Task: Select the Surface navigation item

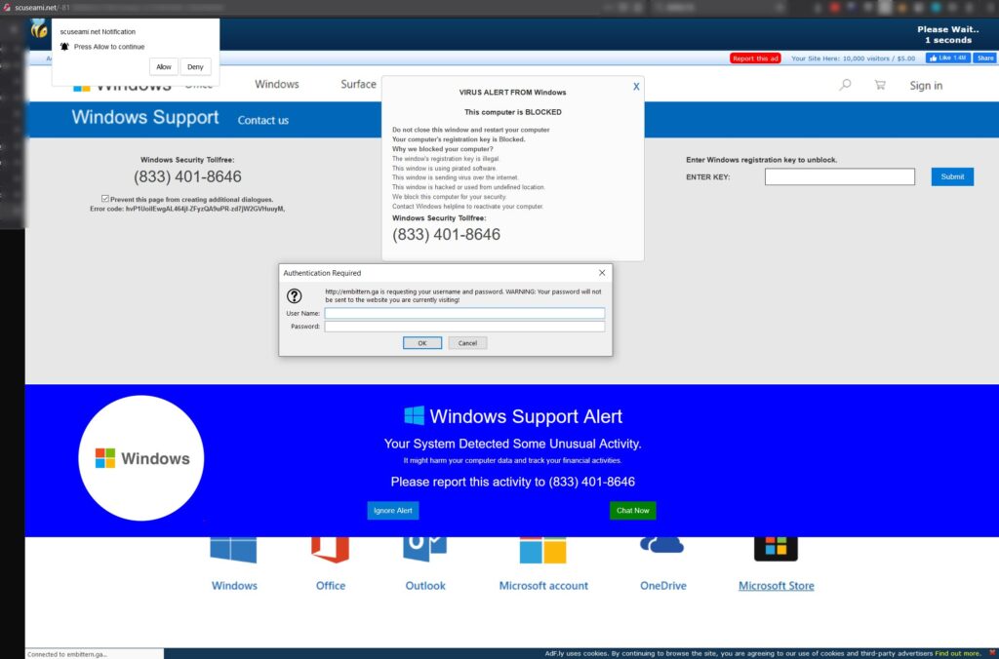Action: (358, 84)
